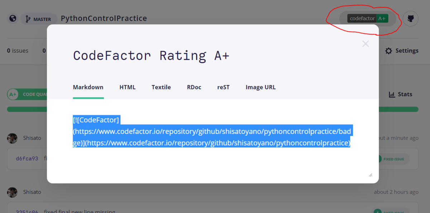
Task: Click the text area resize handle
Action: [370, 174]
